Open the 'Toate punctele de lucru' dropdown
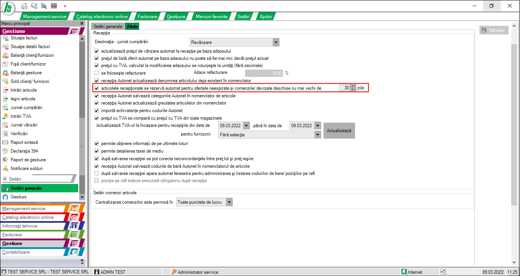Viewport: 520px width, 276px height. point(229,202)
